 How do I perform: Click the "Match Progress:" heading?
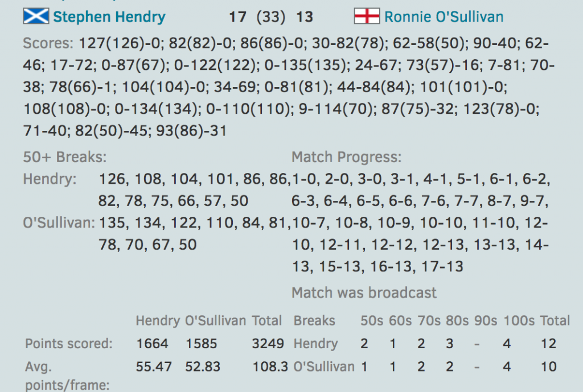[347, 157]
